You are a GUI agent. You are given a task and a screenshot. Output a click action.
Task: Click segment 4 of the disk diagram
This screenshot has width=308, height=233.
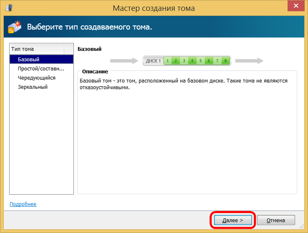point(192,61)
